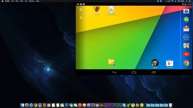Open the File Manager app
The width and height of the screenshot is (193, 108).
point(111,63)
